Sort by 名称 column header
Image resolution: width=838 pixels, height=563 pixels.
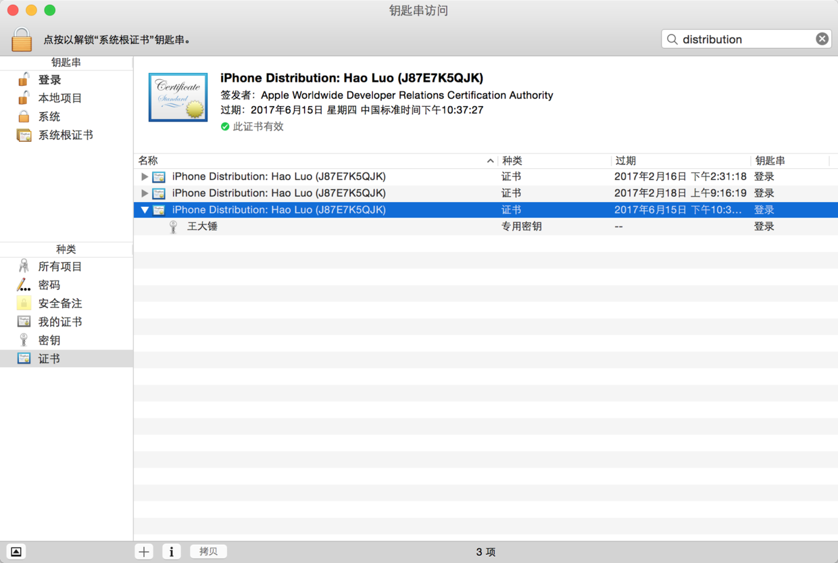(316, 161)
